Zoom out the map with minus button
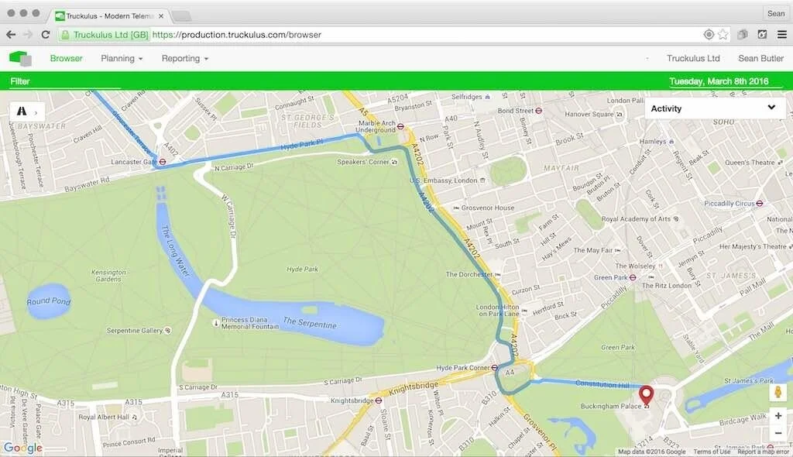This screenshot has width=793, height=457. click(778, 433)
